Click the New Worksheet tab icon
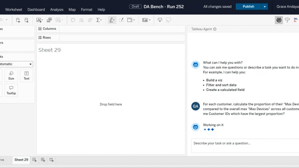 click(34, 160)
